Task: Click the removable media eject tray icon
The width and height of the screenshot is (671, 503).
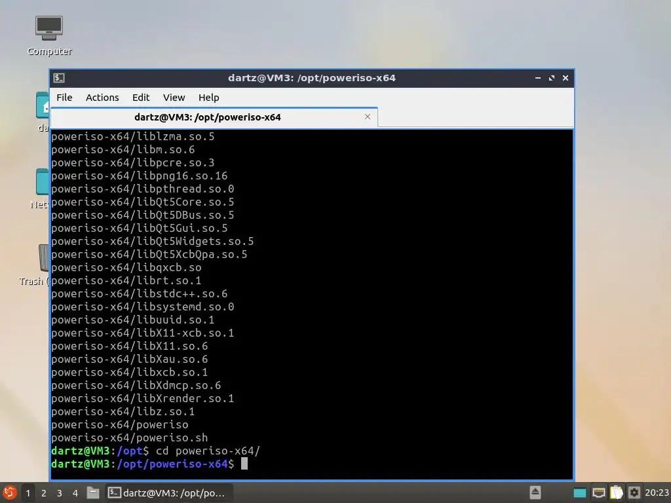Action: tap(535, 493)
